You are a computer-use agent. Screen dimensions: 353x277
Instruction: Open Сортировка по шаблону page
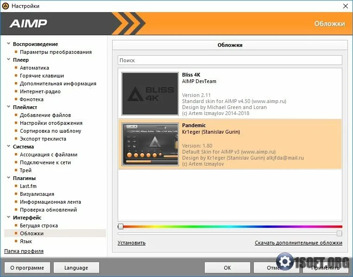pos(50,131)
